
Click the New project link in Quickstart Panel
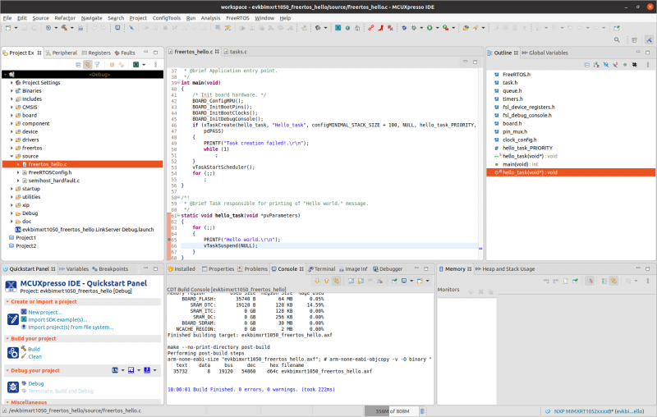[x=44, y=312]
